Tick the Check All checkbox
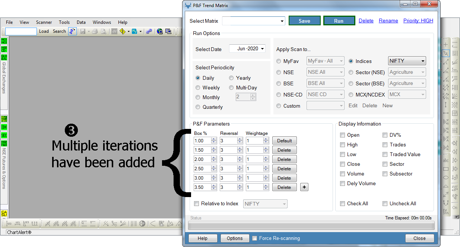Image resolution: width=460 pixels, height=247 pixels. [343, 204]
